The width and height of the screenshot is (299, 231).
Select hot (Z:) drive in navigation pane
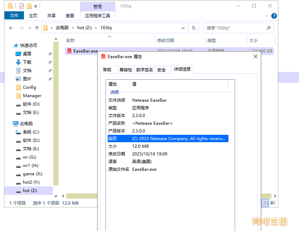(x=29, y=191)
